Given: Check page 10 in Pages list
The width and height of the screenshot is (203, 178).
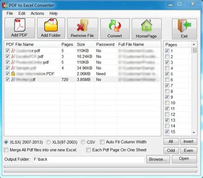Looking at the screenshot, I should 167,103.
